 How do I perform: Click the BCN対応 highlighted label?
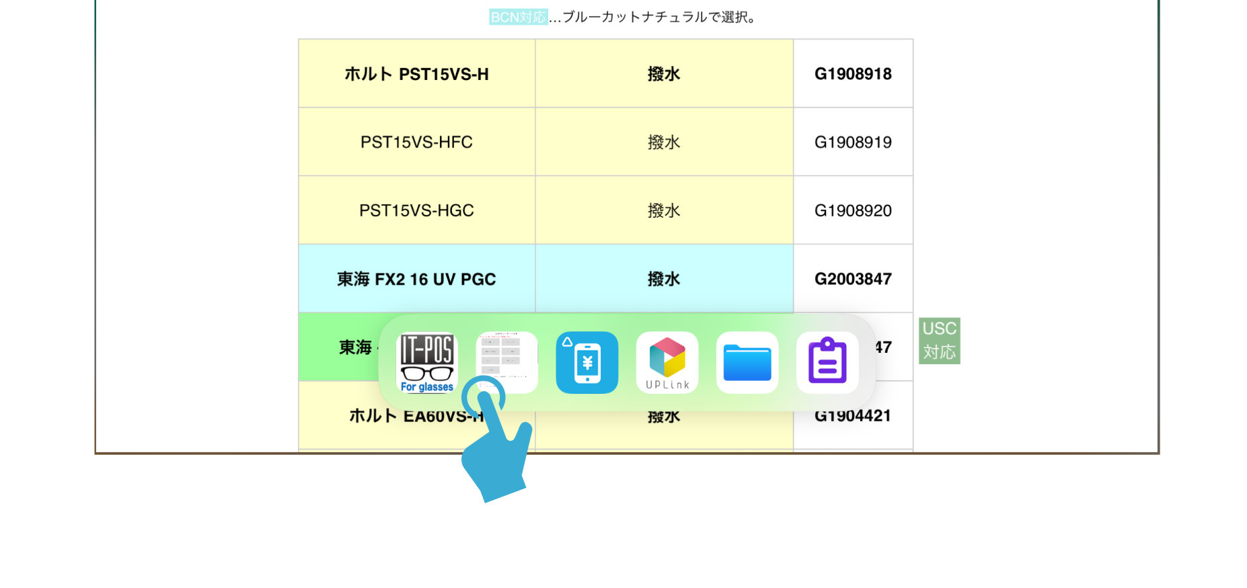click(519, 17)
